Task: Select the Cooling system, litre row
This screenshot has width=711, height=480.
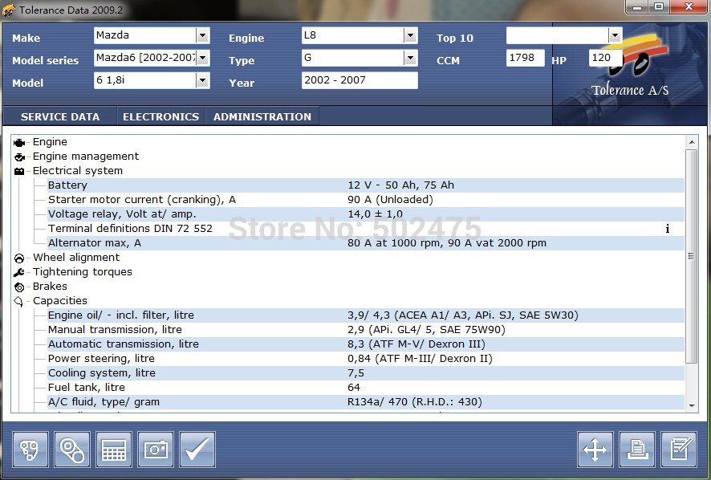Action: click(366, 373)
